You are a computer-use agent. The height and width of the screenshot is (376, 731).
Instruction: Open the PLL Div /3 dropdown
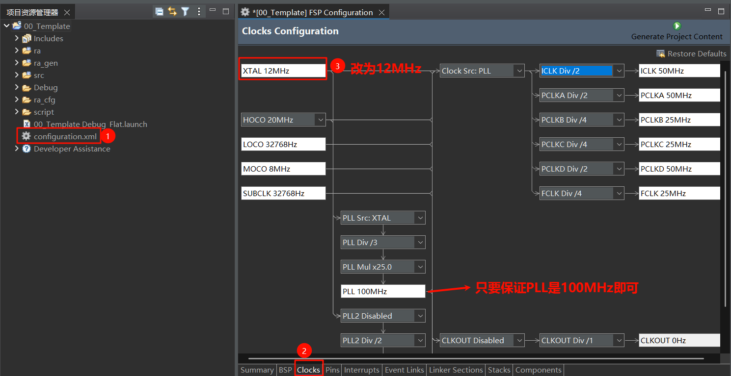click(420, 242)
